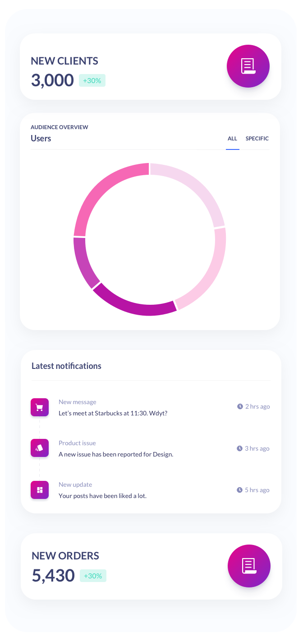The image size is (303, 638).
Task: Open the New update notification title
Action: pos(75,484)
